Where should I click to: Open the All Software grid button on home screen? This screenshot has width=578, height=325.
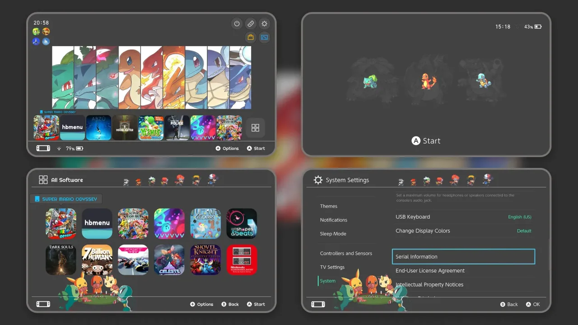[x=255, y=128]
